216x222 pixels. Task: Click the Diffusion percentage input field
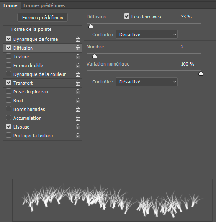(x=191, y=17)
